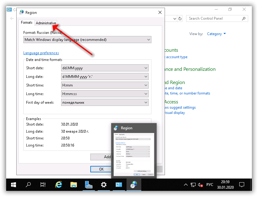Screen dimensions: 258x197
Task: Open the Long time format dropdown
Action: pyautogui.click(x=105, y=94)
